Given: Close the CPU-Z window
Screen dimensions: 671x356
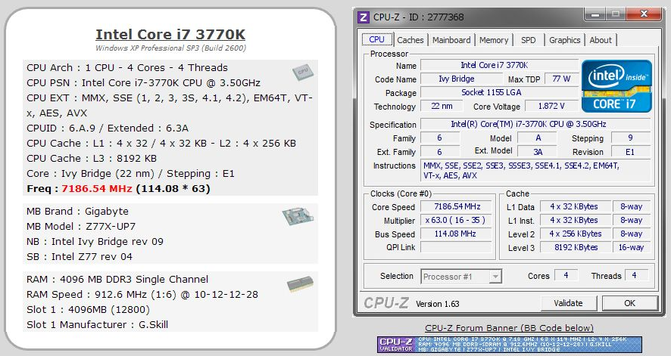Looking at the screenshot, I should click(x=643, y=14).
